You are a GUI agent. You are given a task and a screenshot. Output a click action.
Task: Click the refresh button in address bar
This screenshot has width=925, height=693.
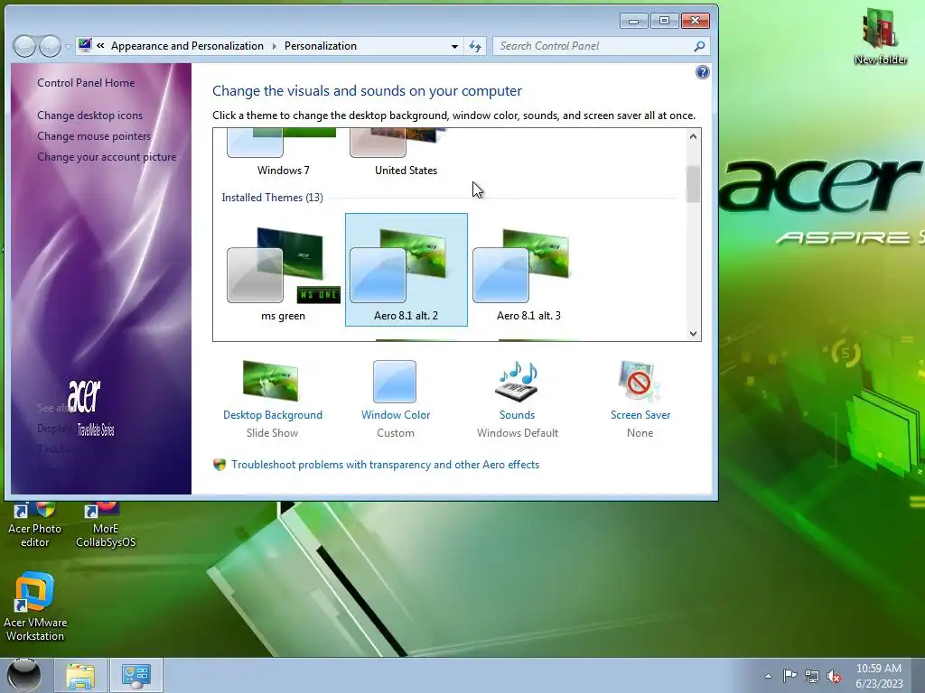point(475,46)
